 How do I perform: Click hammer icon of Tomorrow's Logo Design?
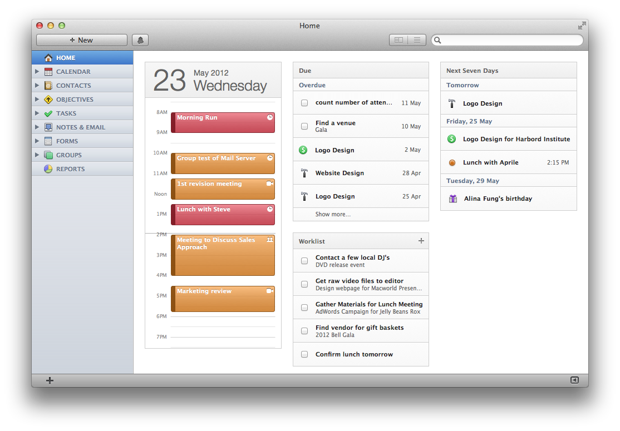tap(452, 103)
